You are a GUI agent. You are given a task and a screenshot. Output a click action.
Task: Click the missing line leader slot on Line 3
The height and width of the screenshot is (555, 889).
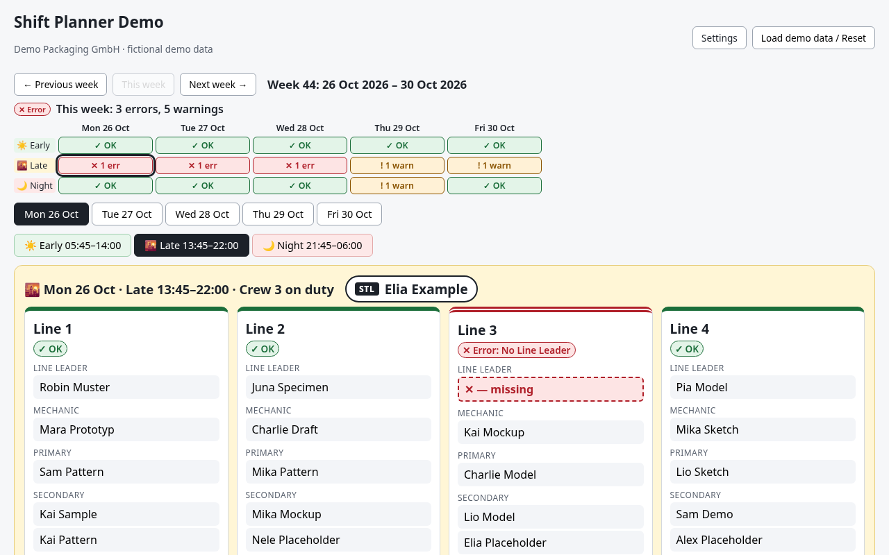point(551,389)
